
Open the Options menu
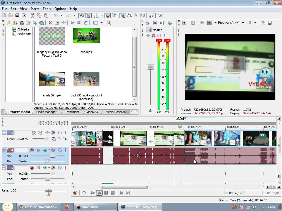point(60,9)
